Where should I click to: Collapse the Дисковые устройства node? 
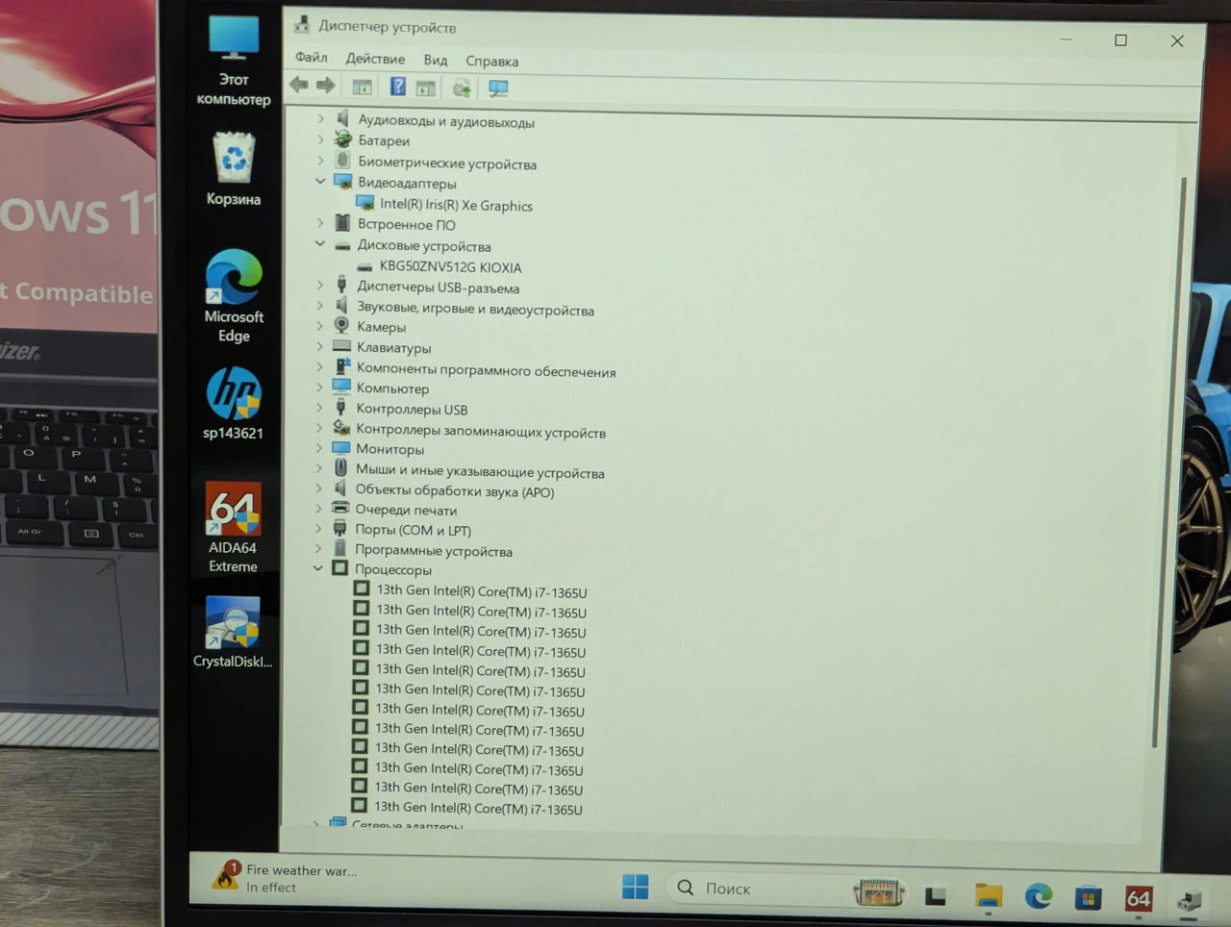320,244
